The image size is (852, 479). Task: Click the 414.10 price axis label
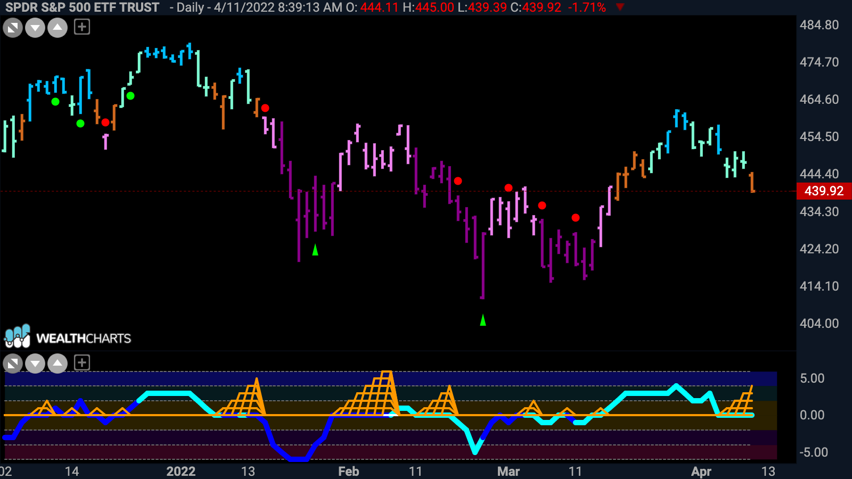click(819, 286)
